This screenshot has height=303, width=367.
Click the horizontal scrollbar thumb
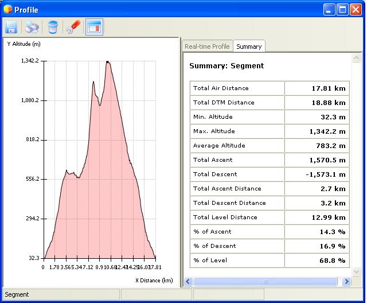(x=265, y=281)
